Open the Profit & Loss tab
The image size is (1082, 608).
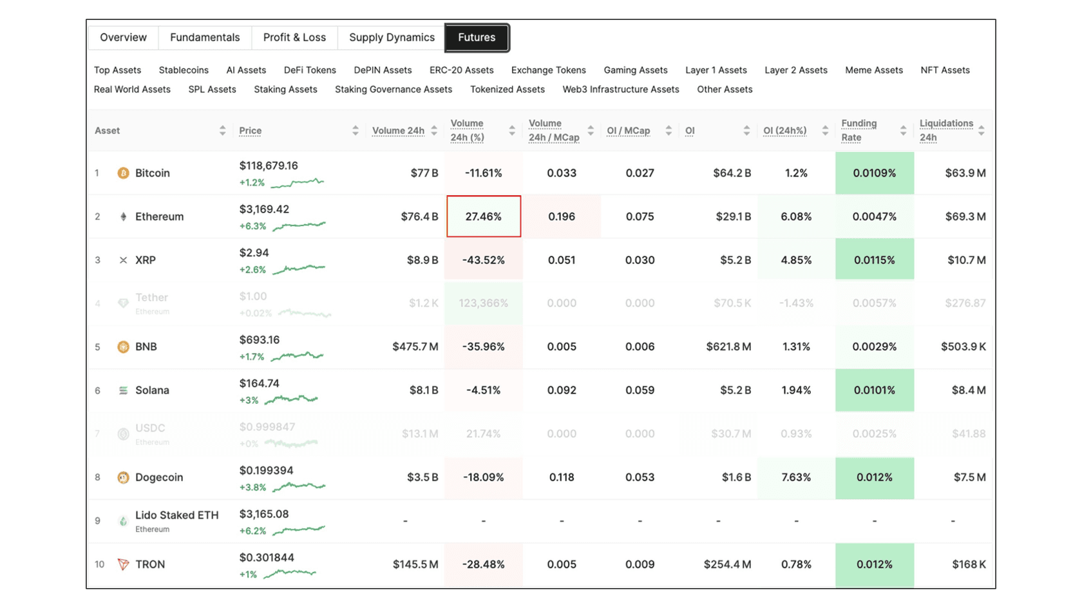click(x=294, y=37)
